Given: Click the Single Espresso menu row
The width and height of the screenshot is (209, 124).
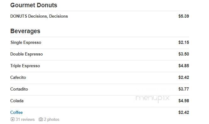Looking at the screenshot, I should point(100,43).
